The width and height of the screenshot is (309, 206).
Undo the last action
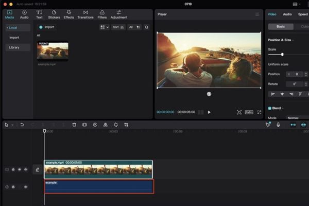tap(22, 125)
